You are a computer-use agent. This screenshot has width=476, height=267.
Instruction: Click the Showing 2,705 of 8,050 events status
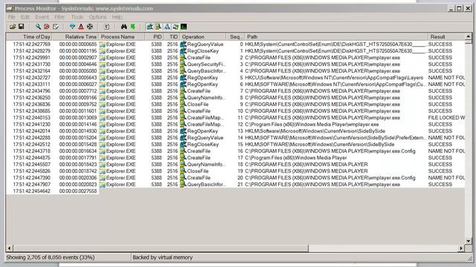tap(51, 257)
